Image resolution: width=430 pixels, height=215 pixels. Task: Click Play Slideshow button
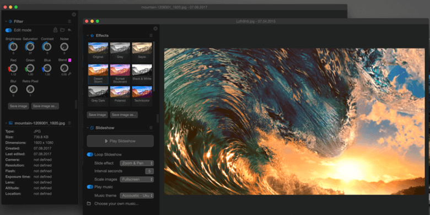pos(120,141)
